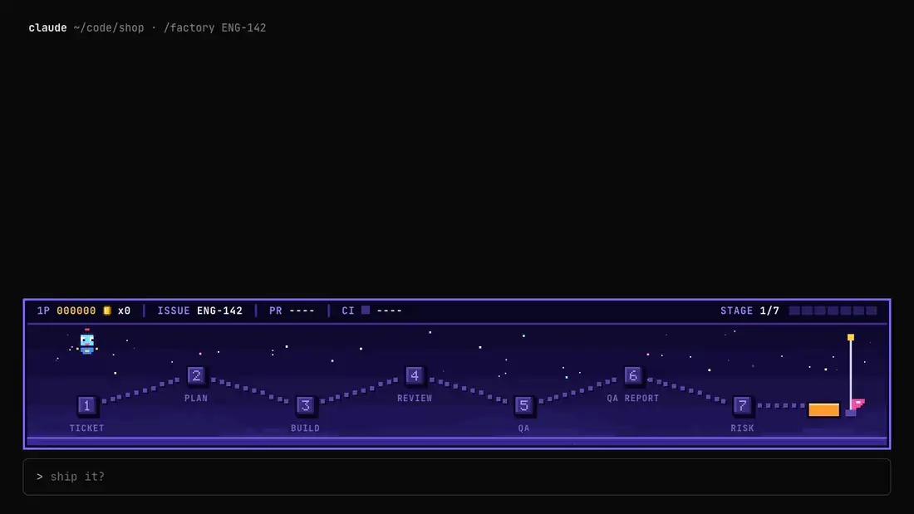914x514 pixels.
Task: Select the stage 6 QA Report node
Action: (x=632, y=375)
